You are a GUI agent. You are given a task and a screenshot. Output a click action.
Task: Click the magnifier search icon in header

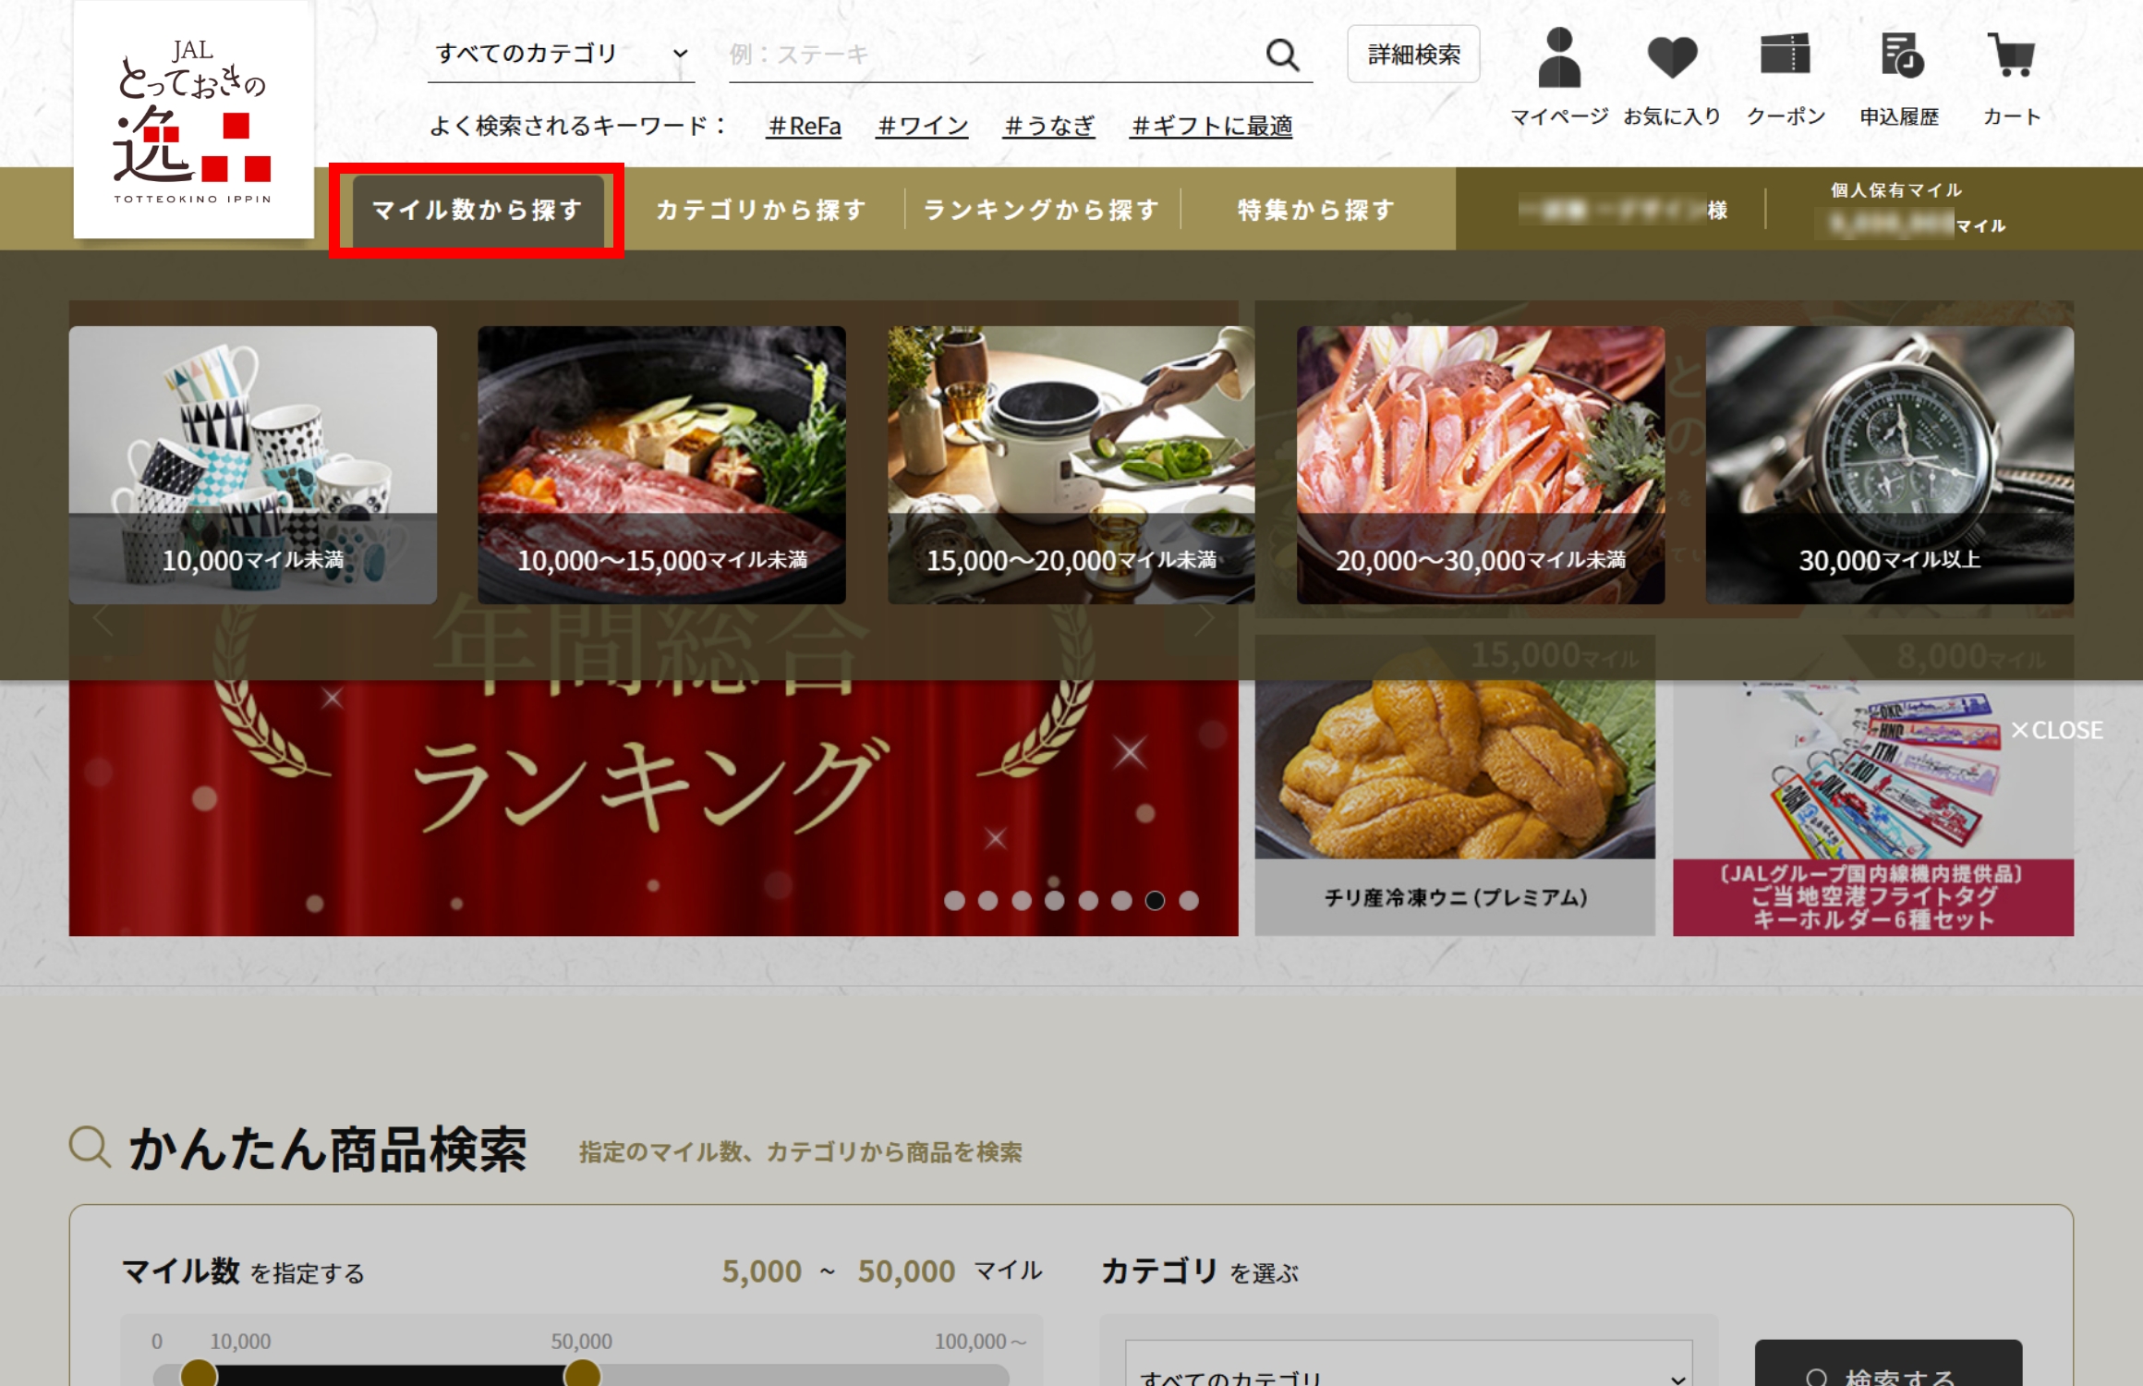[1282, 55]
